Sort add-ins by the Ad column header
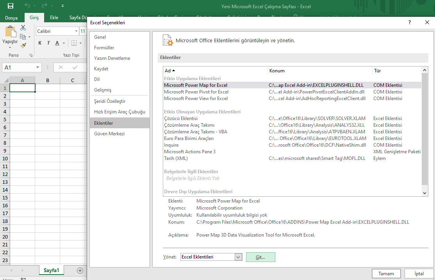 coord(215,70)
